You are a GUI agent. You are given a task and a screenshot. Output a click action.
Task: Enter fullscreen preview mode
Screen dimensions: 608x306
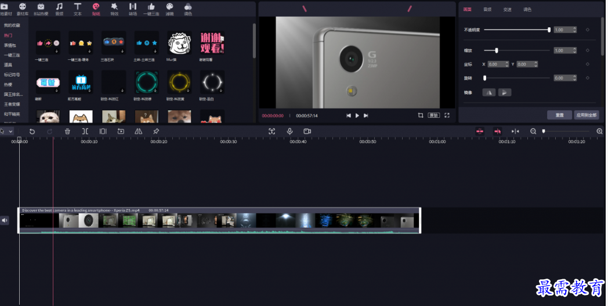pyautogui.click(x=447, y=116)
